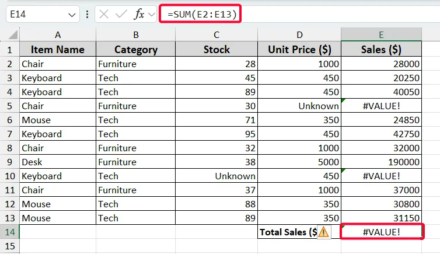The width and height of the screenshot is (440, 254).
Task: Select column D header
Action: pyautogui.click(x=299, y=34)
